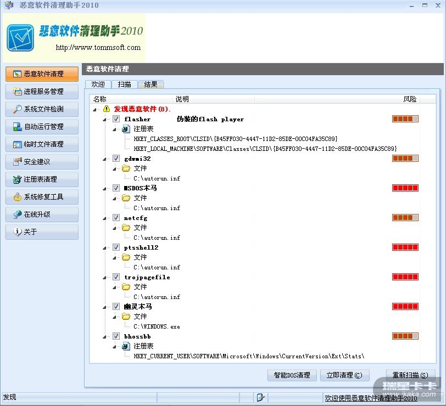Image resolution: width=446 pixels, height=406 pixels.
Task: Uncheck the MSDOS木马 checkbox
Action: (x=116, y=188)
